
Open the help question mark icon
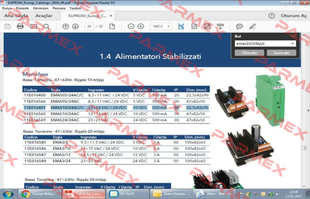[272, 16]
